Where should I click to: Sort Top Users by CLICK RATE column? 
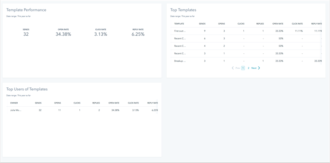point(133,103)
